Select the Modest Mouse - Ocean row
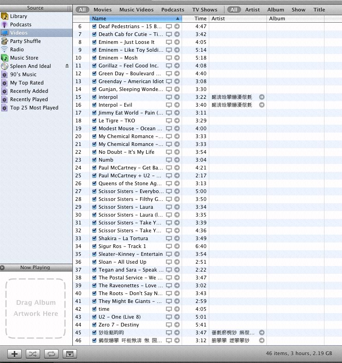The width and height of the screenshot is (342, 363). pos(207,128)
